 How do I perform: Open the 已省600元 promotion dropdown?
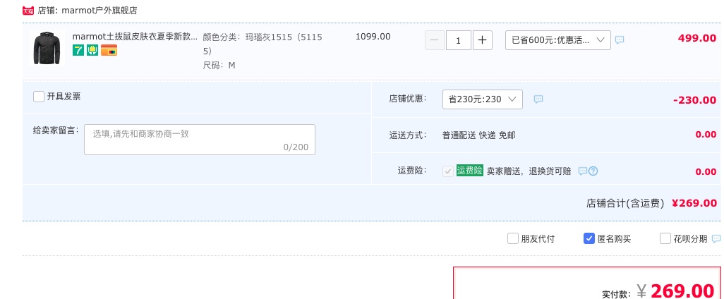557,40
